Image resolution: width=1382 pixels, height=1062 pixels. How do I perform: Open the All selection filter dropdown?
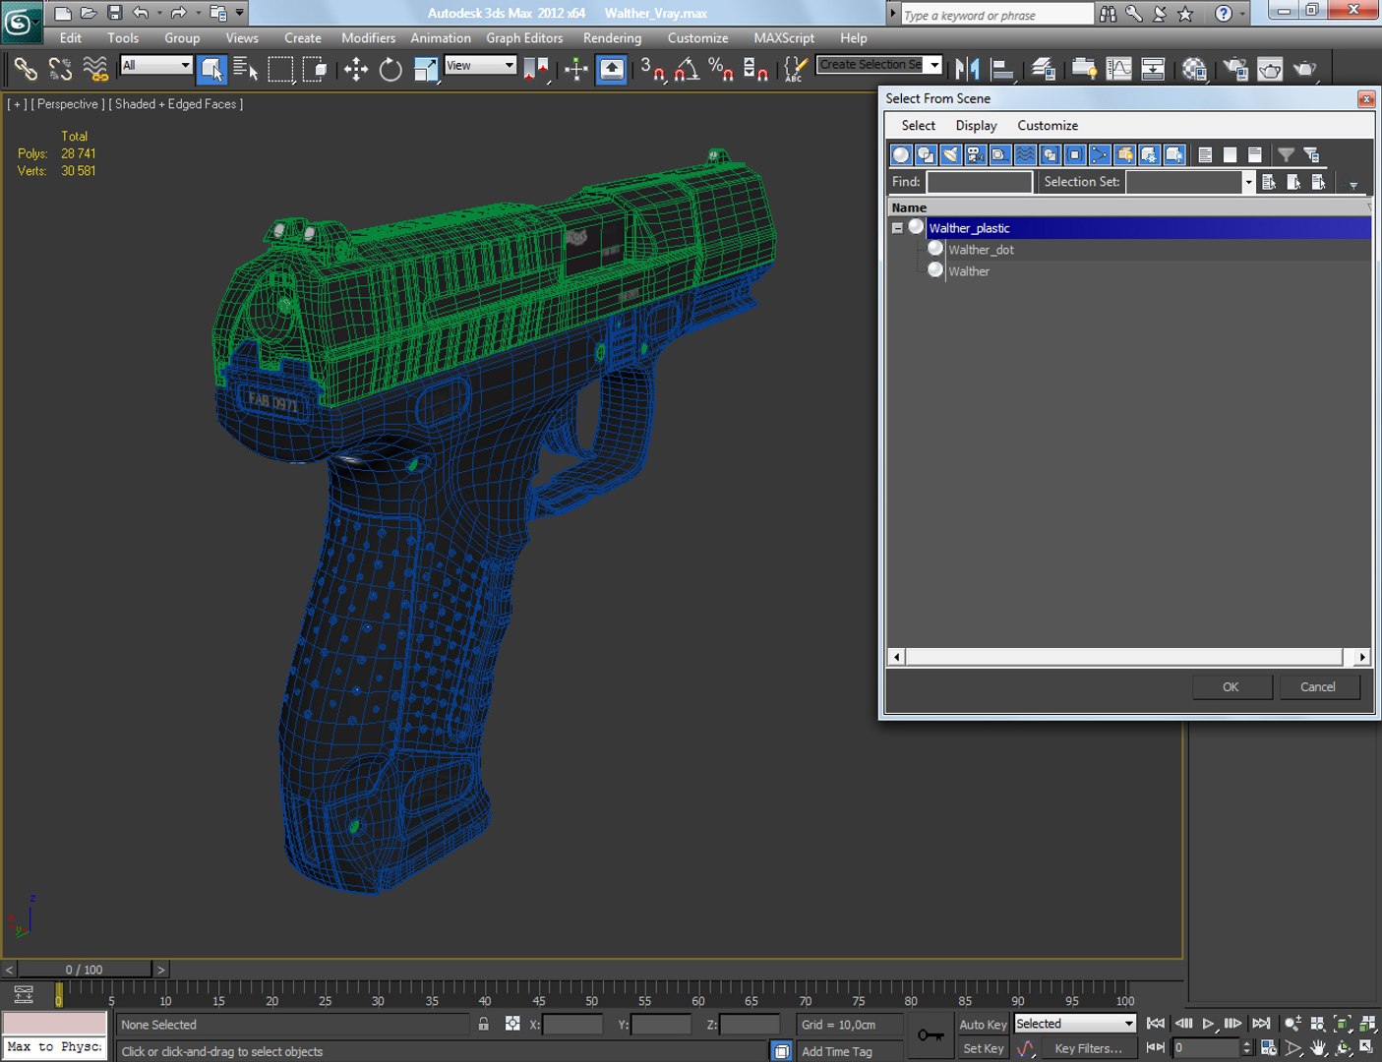155,65
